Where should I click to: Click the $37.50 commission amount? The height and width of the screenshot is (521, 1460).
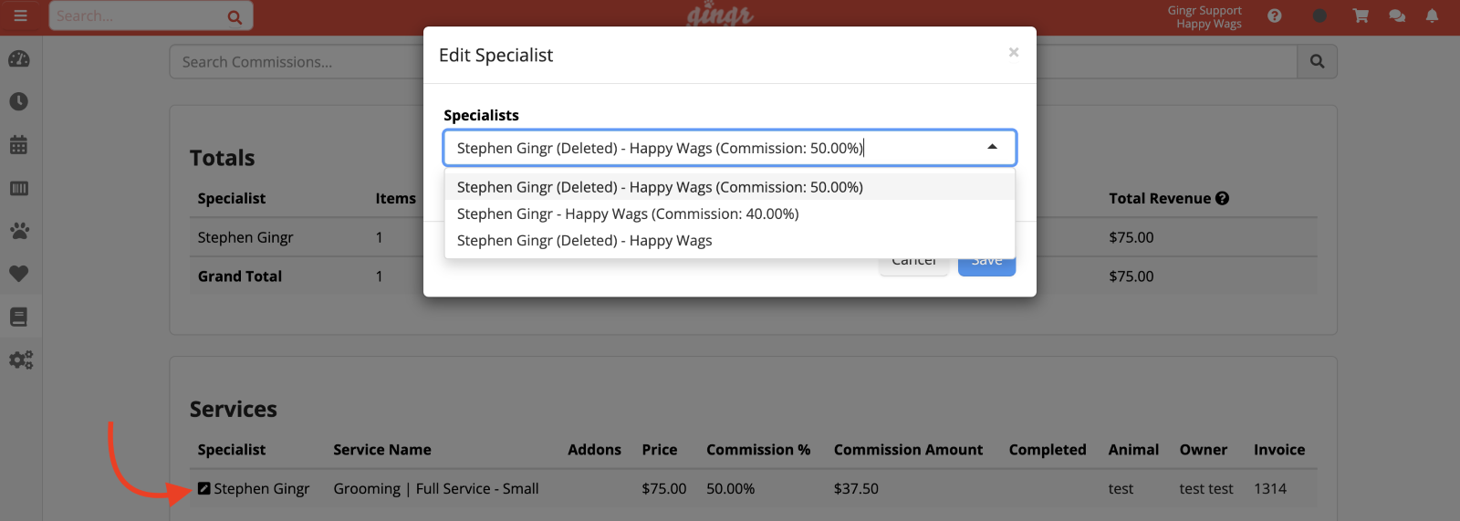pyautogui.click(x=856, y=488)
